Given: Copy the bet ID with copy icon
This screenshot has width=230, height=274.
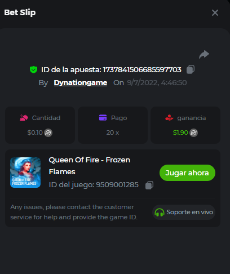Looking at the screenshot, I should pos(191,69).
